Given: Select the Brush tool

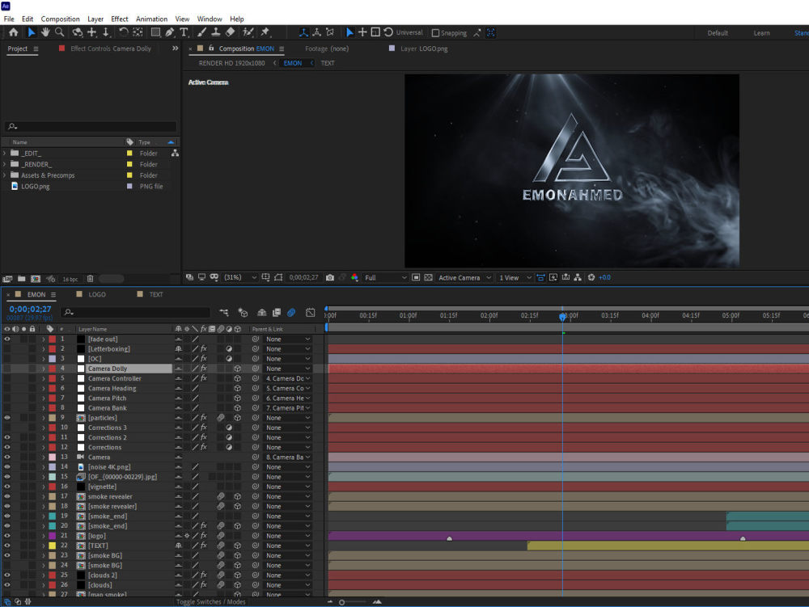Looking at the screenshot, I should 201,32.
